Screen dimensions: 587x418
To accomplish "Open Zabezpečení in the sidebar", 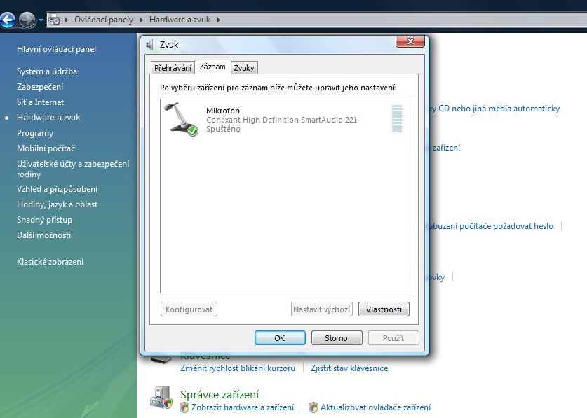I will point(40,87).
